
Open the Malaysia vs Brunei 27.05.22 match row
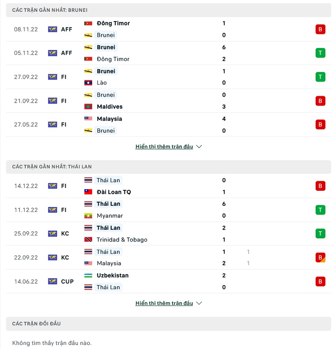pos(168,125)
